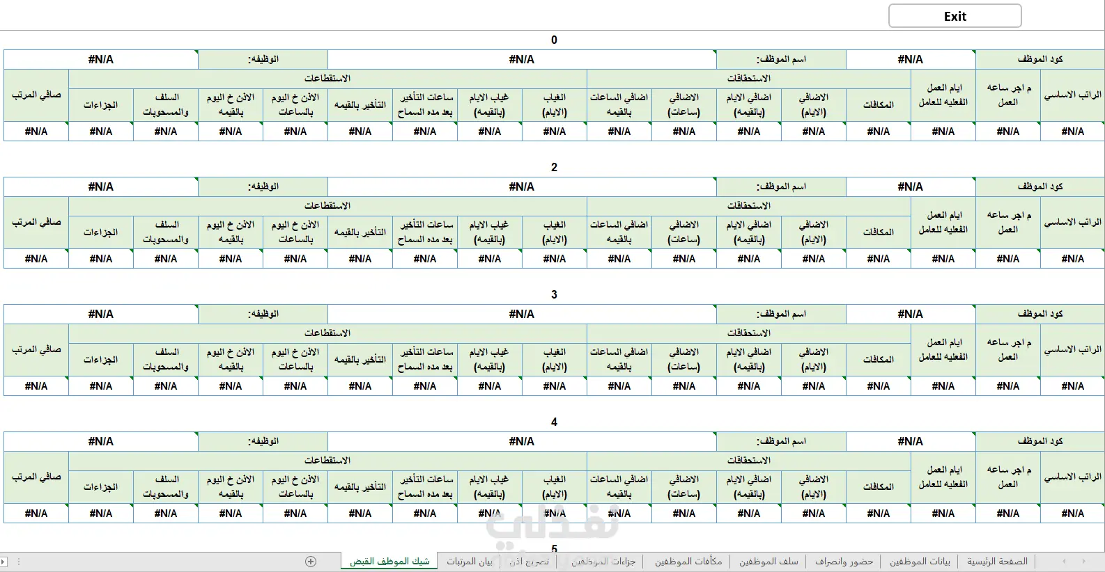Select the الراتب الاساسي header in slip 4
The width and height of the screenshot is (1105, 572).
click(1072, 477)
